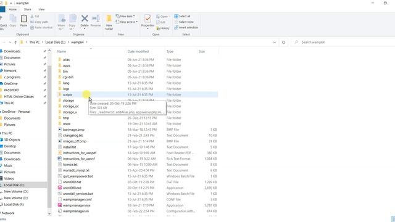Click the Paste icon in the ribbon
This screenshot has width=395, height=222.
pyautogui.click(x=23, y=18)
